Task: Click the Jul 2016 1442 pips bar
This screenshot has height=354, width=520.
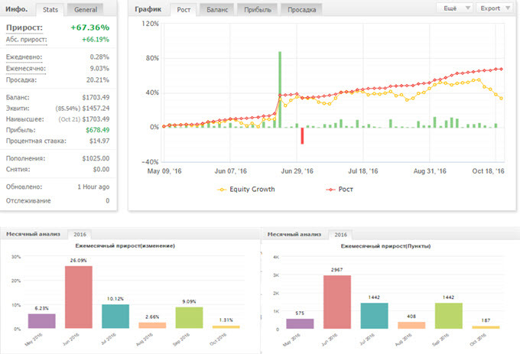Action: pyautogui.click(x=374, y=316)
